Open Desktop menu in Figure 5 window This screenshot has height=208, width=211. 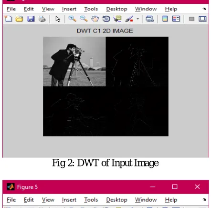tap(116, 200)
